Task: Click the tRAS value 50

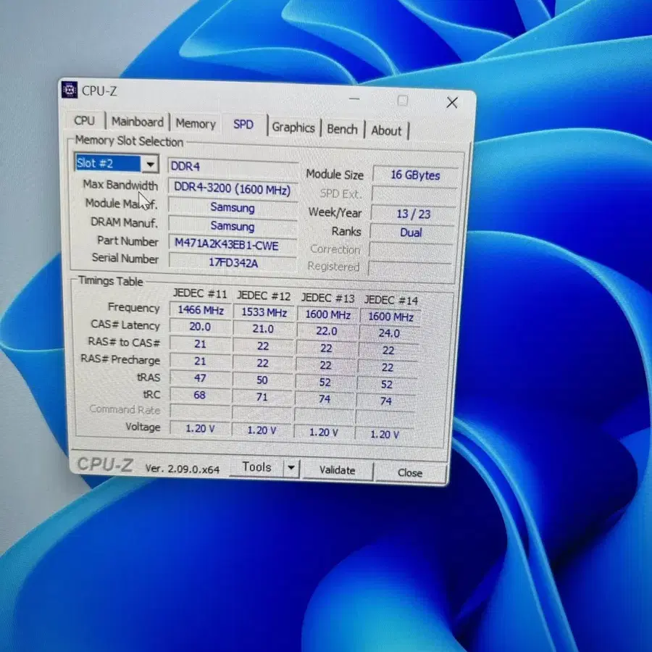Action: [262, 380]
